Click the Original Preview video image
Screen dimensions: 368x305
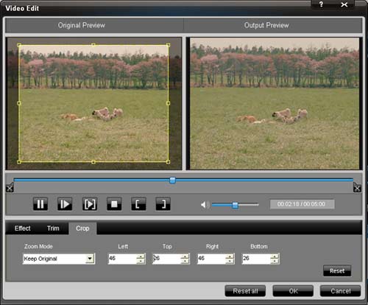(x=94, y=103)
